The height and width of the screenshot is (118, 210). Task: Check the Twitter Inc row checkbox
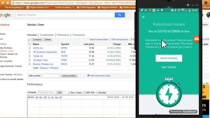[30, 56]
